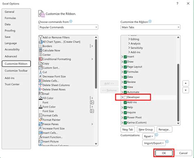Click the info icon beside Choose commands from
Image resolution: width=194 pixels, height=158 pixels.
pyautogui.click(x=71, y=22)
